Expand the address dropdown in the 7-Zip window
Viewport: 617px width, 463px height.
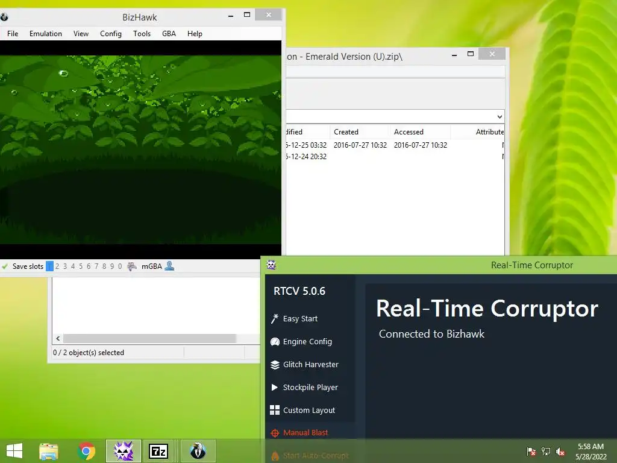click(500, 116)
